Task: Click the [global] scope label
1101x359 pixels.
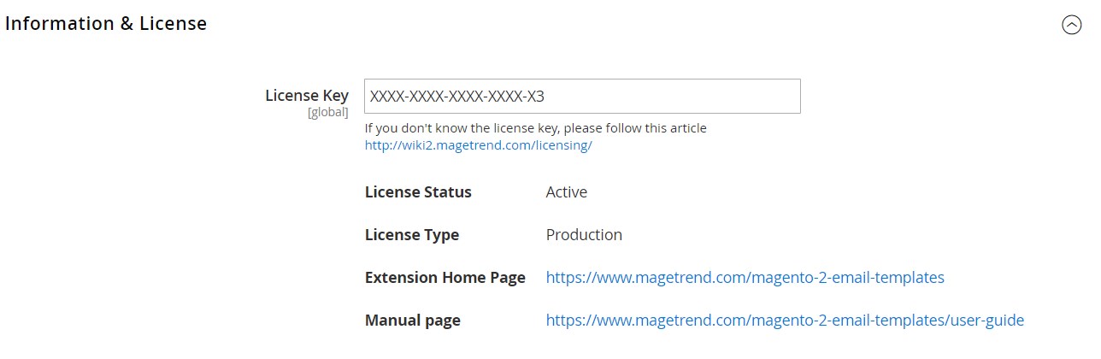Action: (x=327, y=112)
